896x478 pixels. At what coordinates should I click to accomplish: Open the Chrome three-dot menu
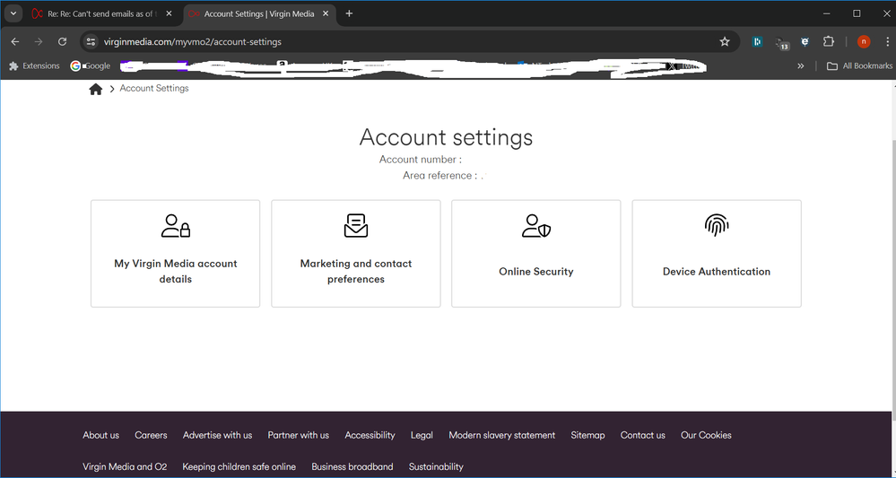[x=887, y=41]
